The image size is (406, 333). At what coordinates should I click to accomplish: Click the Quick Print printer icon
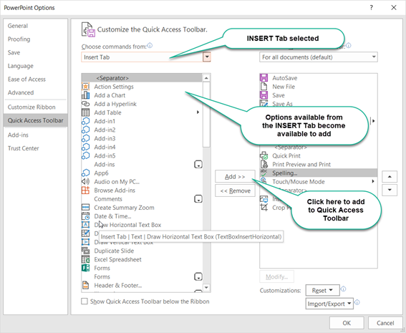(x=264, y=155)
